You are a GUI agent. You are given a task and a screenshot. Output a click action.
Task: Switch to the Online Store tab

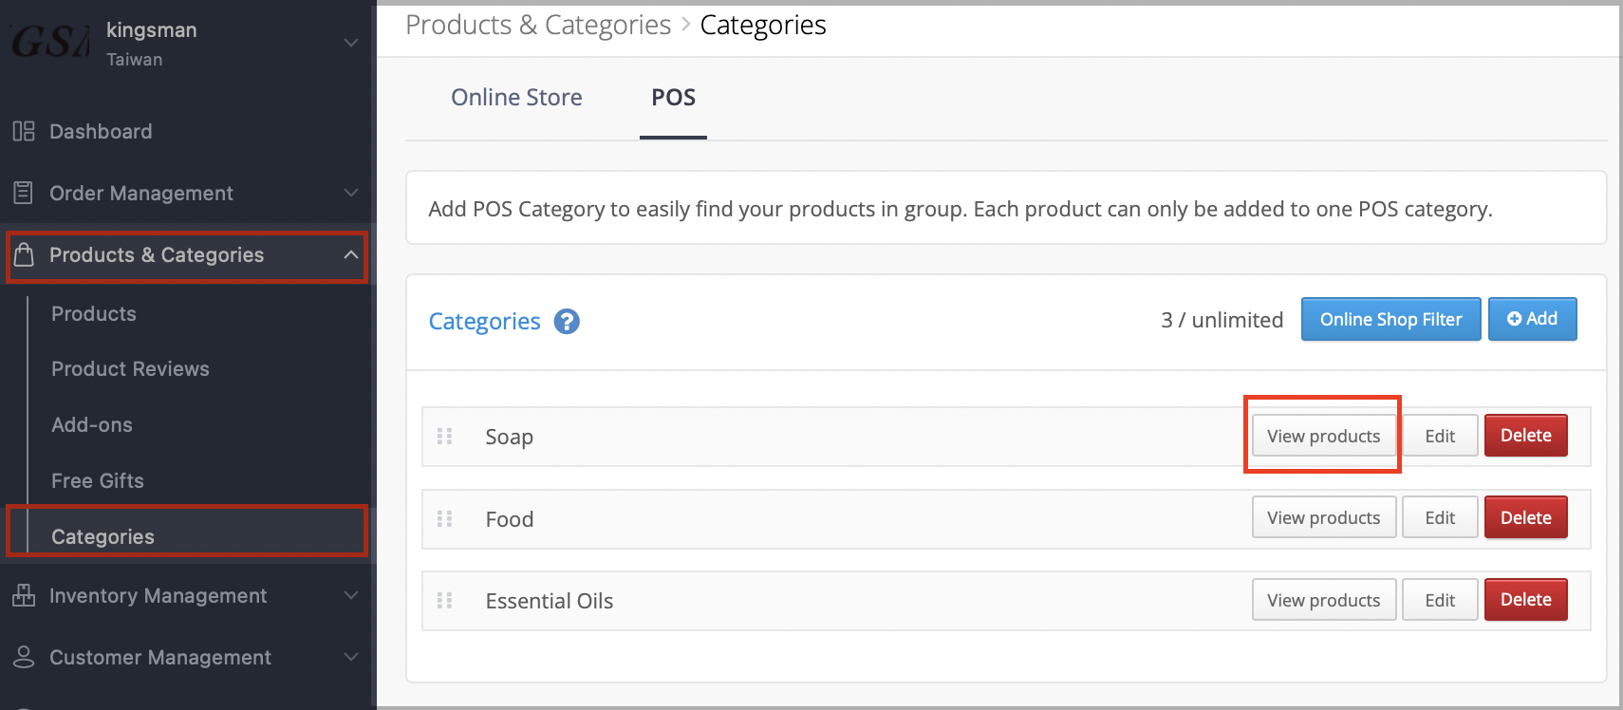coord(516,98)
